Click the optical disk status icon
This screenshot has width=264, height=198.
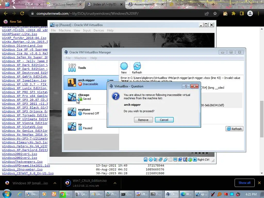(151, 159)
